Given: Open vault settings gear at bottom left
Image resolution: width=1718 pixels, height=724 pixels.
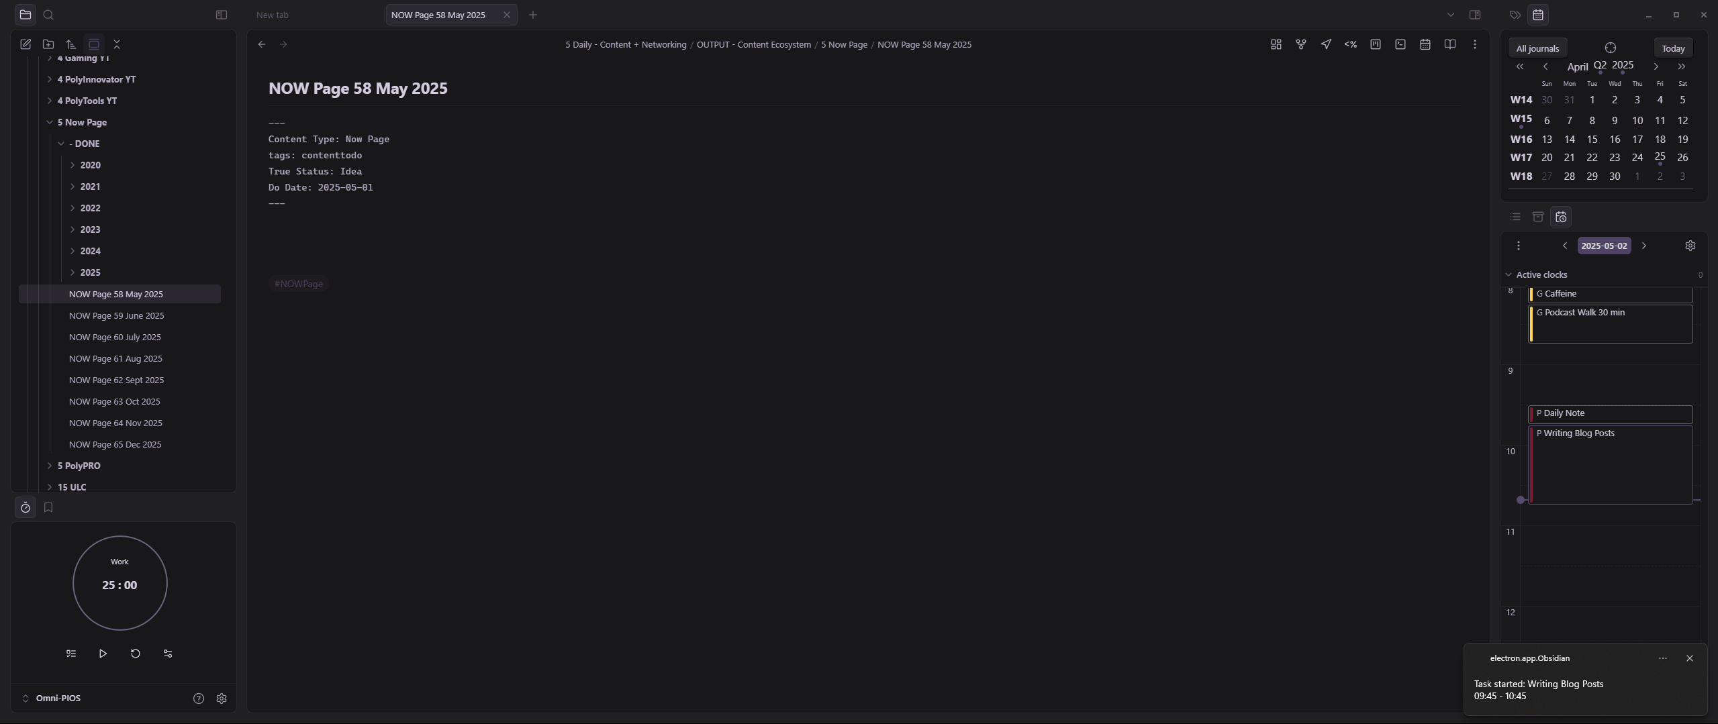Looking at the screenshot, I should 222,699.
